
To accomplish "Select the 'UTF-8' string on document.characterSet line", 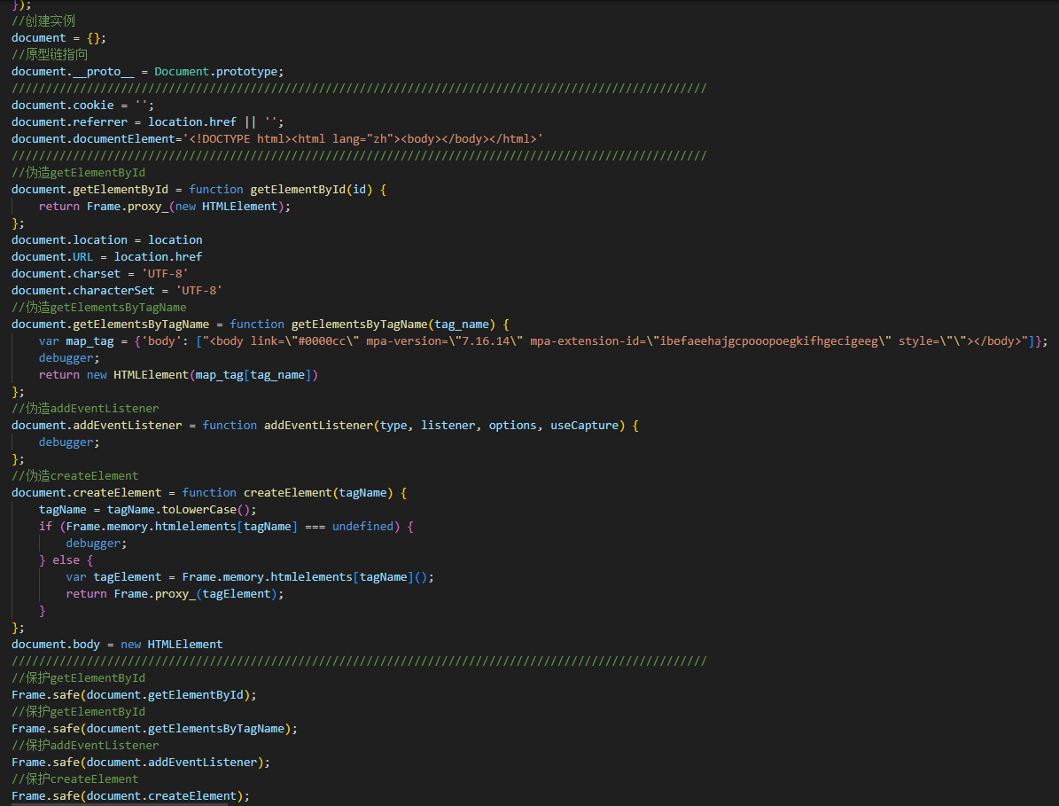I will click(200, 290).
